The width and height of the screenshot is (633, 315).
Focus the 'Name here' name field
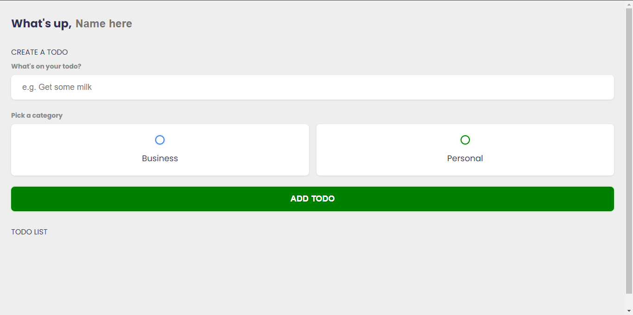pyautogui.click(x=104, y=24)
